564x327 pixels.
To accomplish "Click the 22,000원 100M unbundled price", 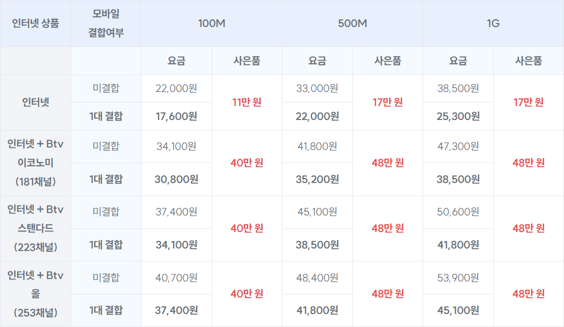I will tap(176, 88).
